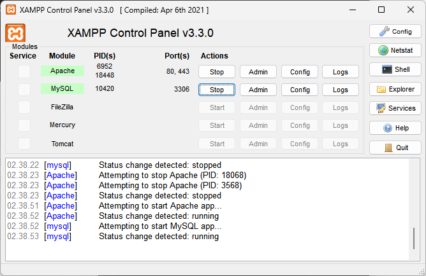Screen dimensions: 426x276
Task: Open Explorer folder button
Action: (395, 89)
